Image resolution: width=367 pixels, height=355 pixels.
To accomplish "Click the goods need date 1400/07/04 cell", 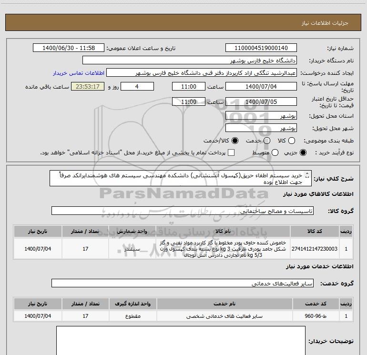I will [38, 249].
